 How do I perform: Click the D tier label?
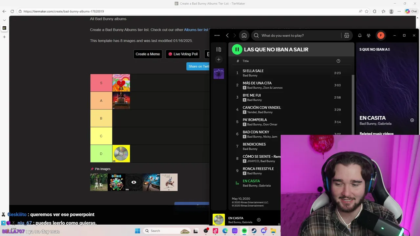click(101, 154)
